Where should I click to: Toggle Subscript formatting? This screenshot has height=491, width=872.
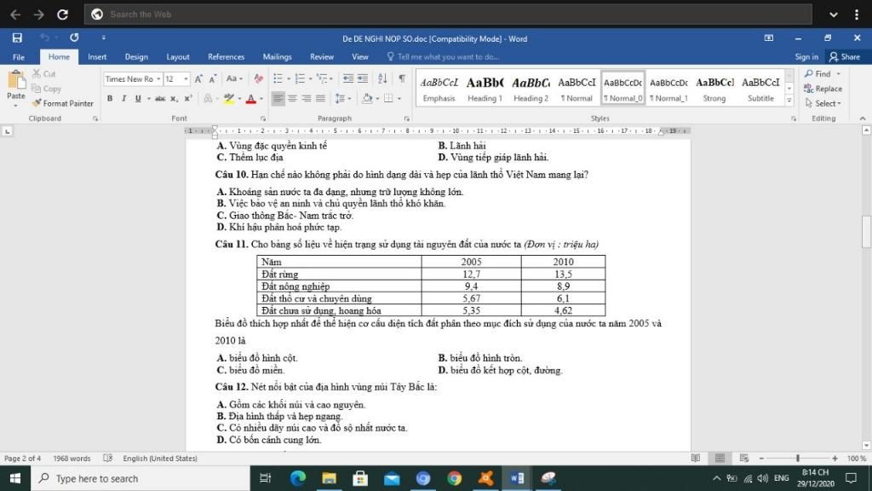point(174,99)
